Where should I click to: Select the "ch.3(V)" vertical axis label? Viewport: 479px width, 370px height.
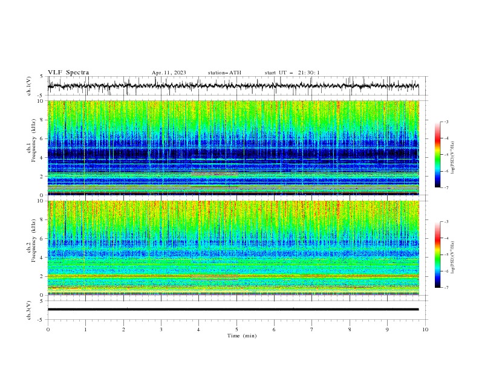point(29,310)
